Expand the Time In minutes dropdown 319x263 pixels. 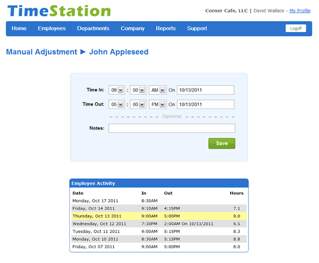coord(138,90)
